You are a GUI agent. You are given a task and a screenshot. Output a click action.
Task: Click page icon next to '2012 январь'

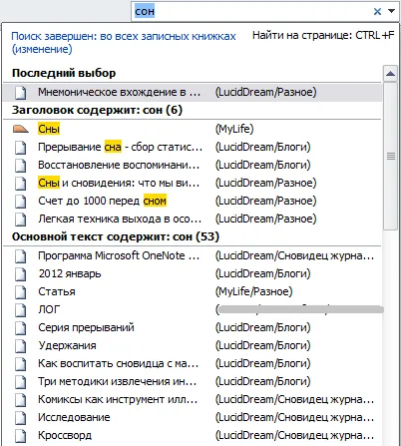21,274
